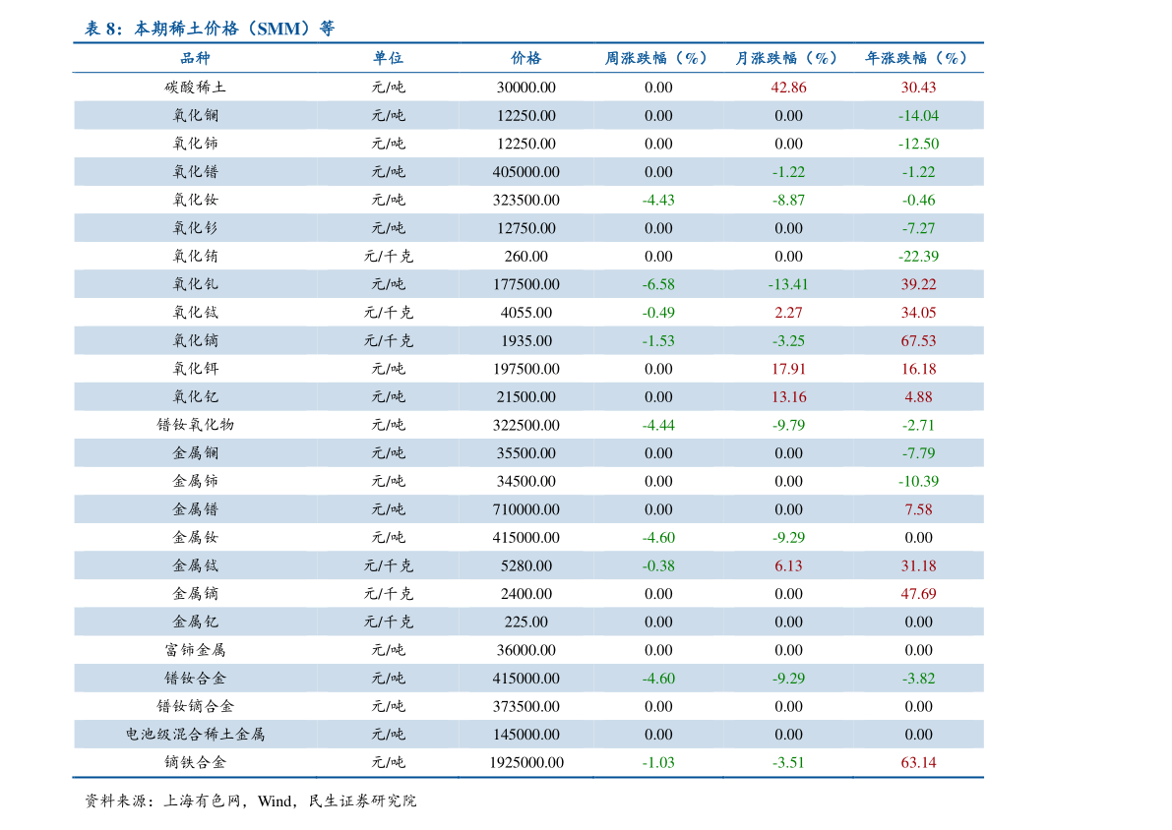The image size is (1172, 830).
Task: Click the price 12750.00
Action: (x=526, y=228)
